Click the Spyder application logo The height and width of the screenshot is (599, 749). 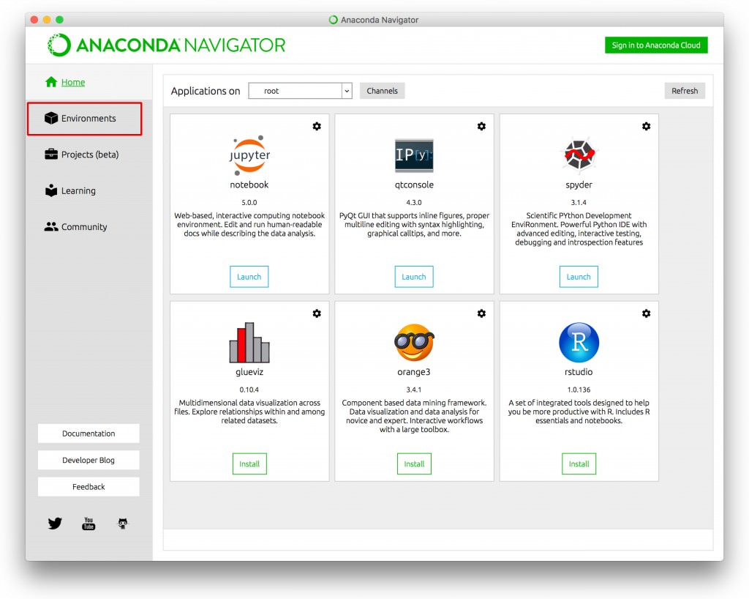[x=579, y=155]
